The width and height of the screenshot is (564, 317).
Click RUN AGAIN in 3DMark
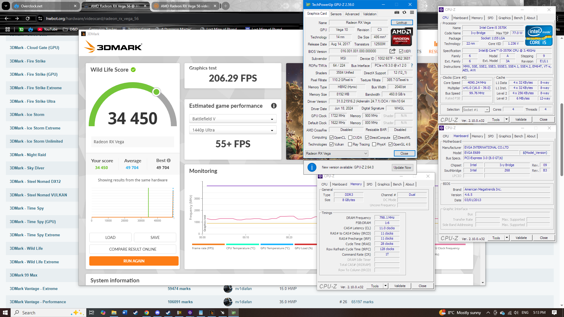click(x=134, y=261)
